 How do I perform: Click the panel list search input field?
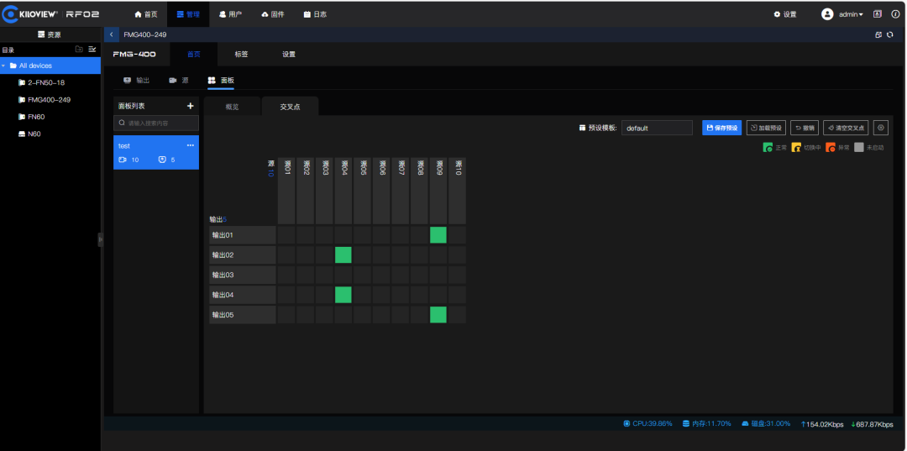(156, 123)
